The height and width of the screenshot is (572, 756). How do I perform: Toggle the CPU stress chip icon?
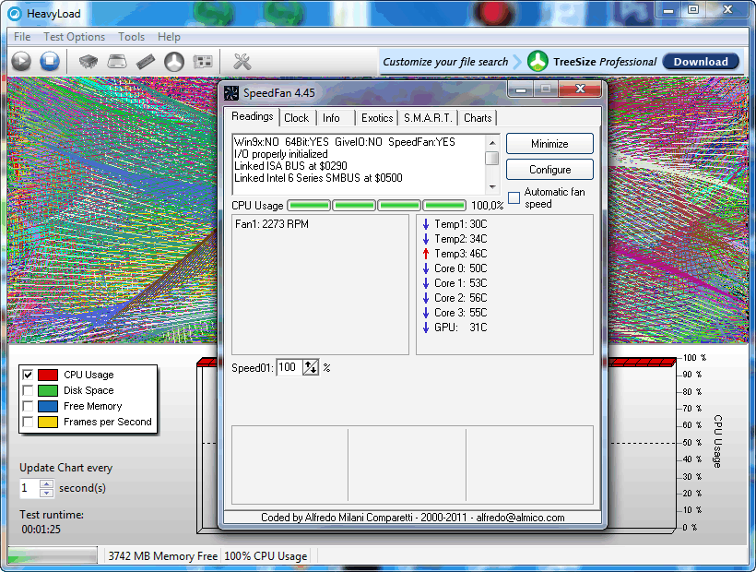click(x=89, y=62)
